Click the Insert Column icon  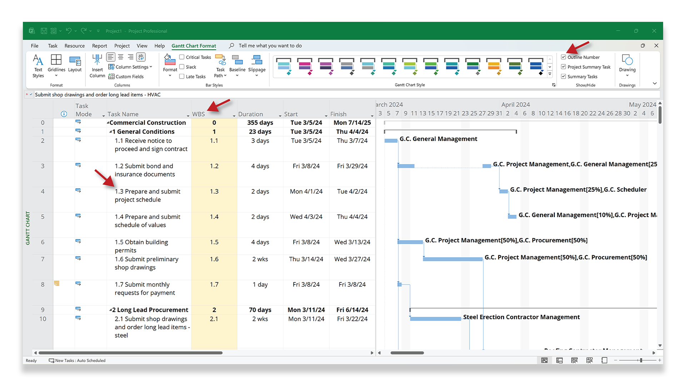click(x=97, y=65)
